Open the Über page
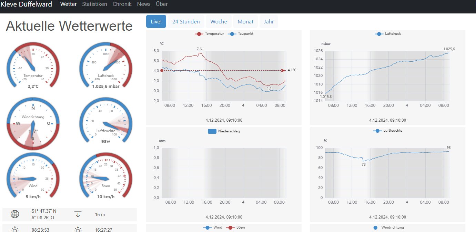Image resolution: width=476 pixels, height=232 pixels. 162,4
